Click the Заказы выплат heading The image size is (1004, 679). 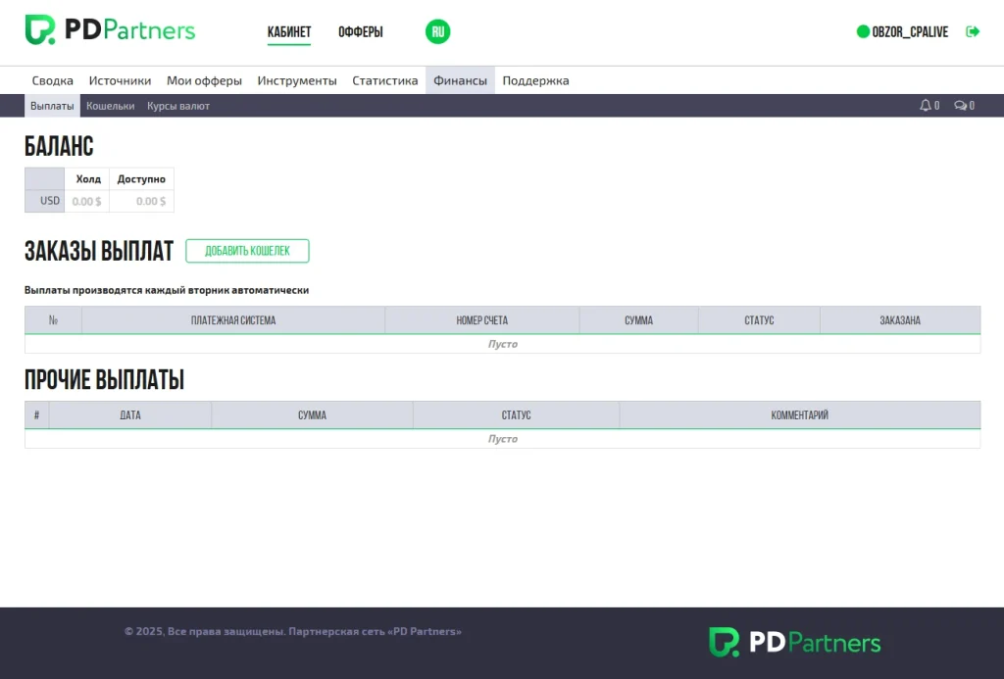[99, 251]
